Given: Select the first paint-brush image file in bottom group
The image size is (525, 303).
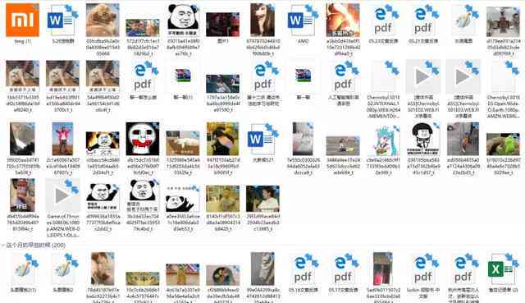Looking at the screenshot, I should pos(22,269).
